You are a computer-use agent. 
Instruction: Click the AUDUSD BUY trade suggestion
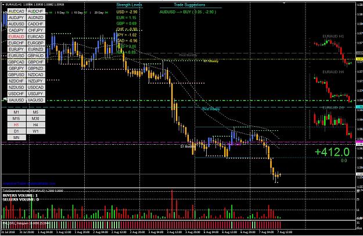188,12
